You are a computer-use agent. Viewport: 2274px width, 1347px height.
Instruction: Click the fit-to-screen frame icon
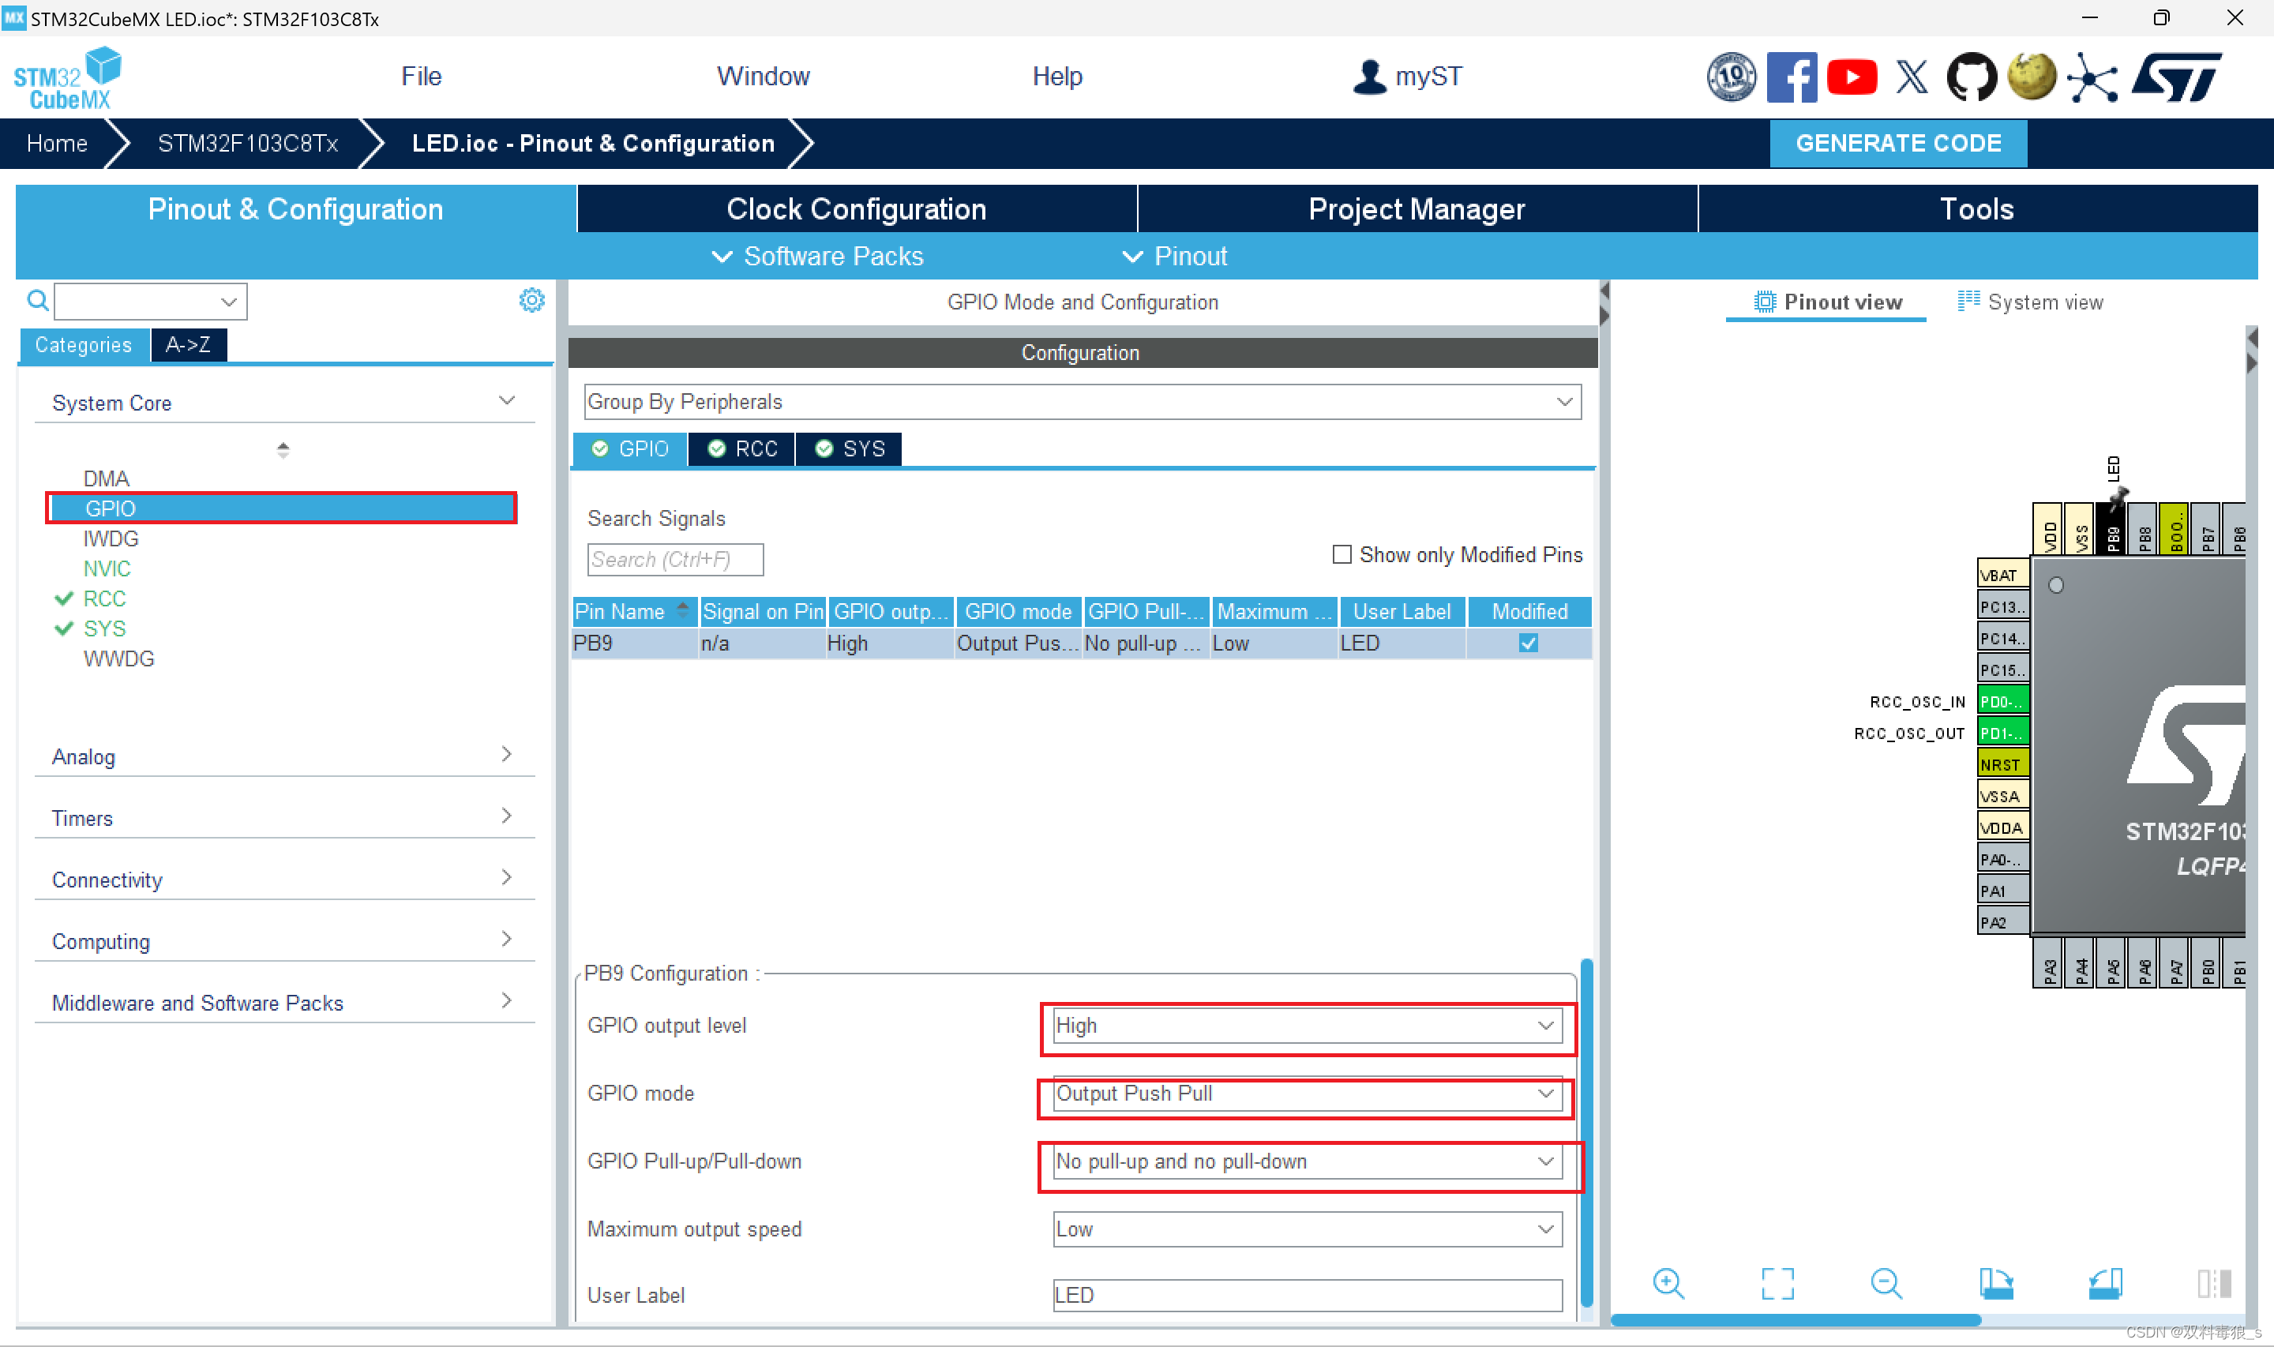click(1777, 1283)
